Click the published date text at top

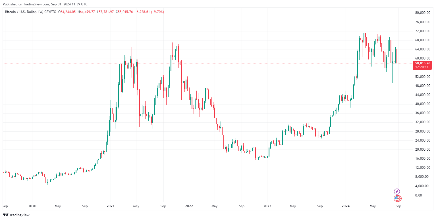(x=45, y=4)
